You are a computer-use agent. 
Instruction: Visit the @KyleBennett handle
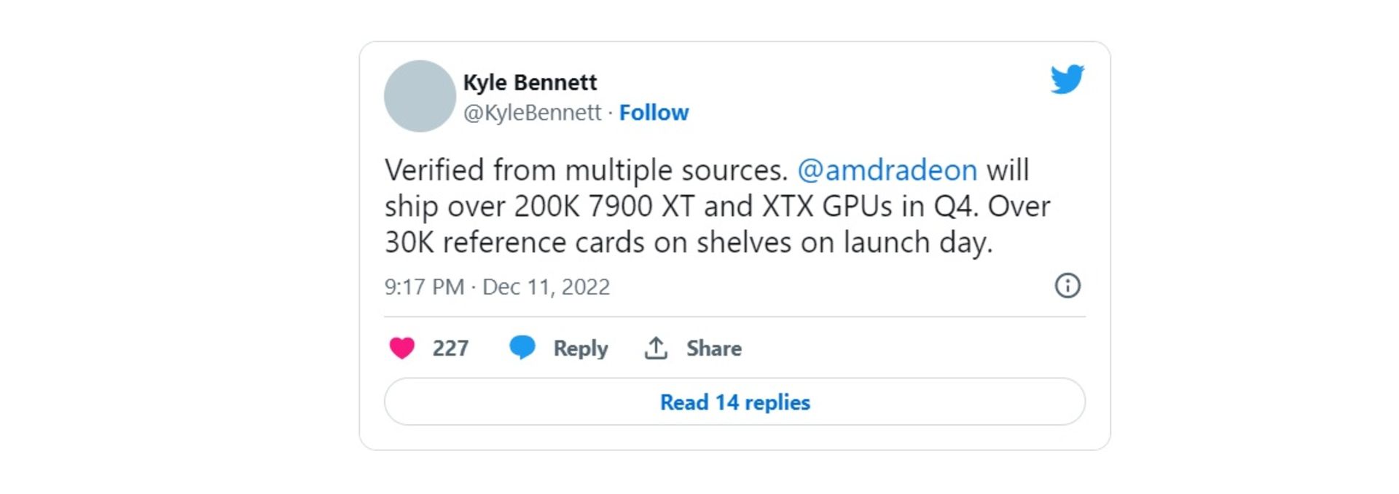click(x=532, y=113)
